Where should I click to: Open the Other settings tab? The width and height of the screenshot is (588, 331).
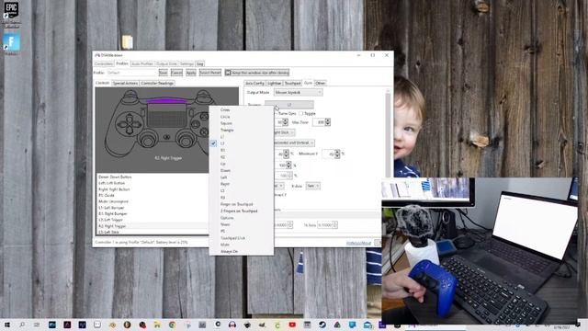[321, 83]
